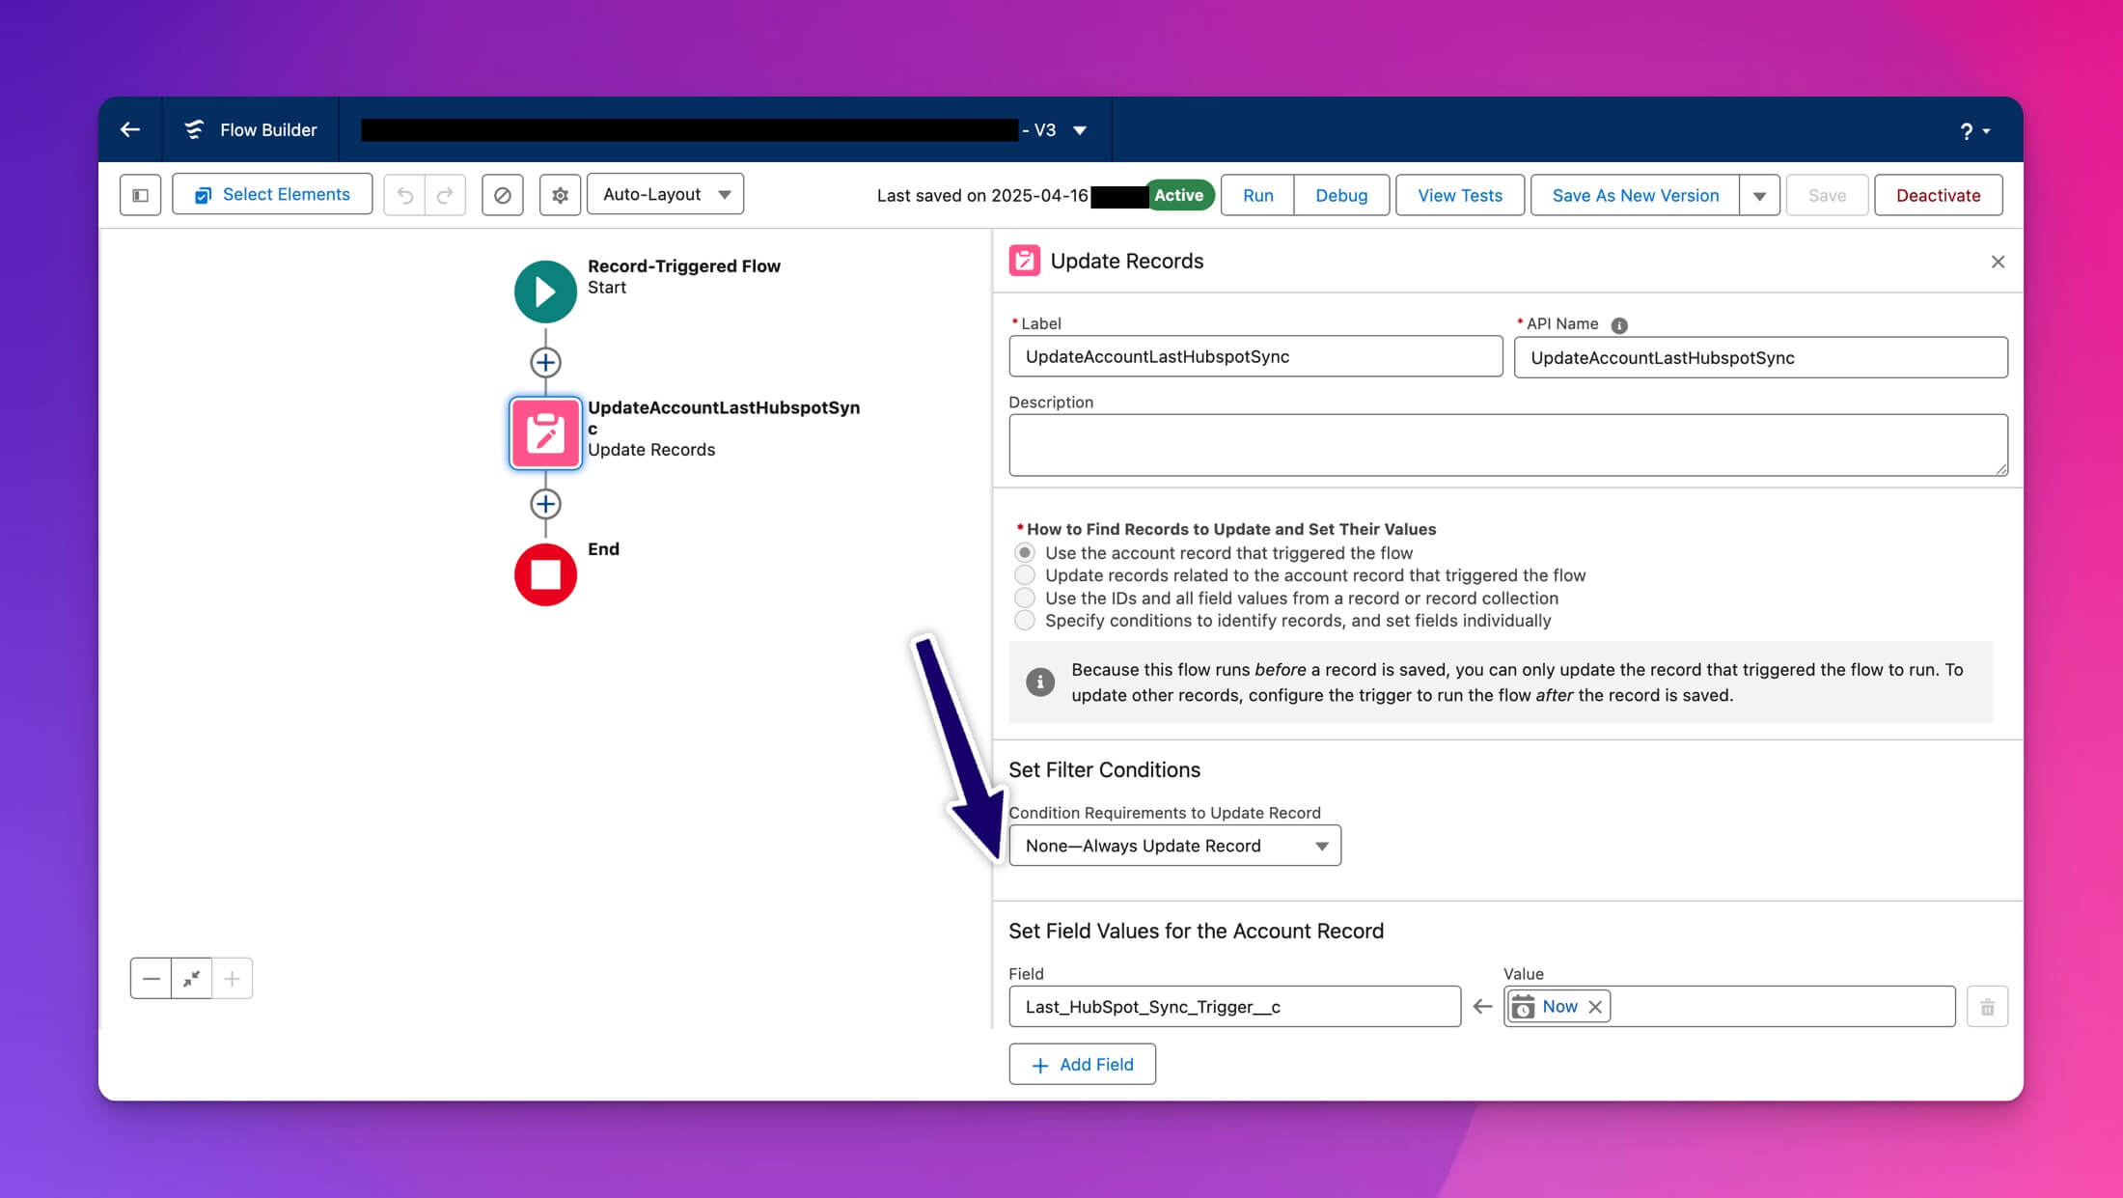Click the 'Set Field Values for the Account Record' heading

click(1196, 931)
